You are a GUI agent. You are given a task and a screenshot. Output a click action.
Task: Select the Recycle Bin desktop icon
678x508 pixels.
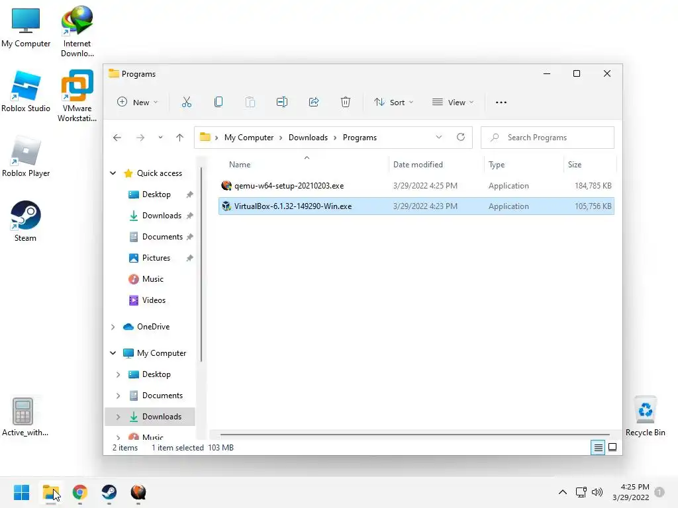(645, 416)
